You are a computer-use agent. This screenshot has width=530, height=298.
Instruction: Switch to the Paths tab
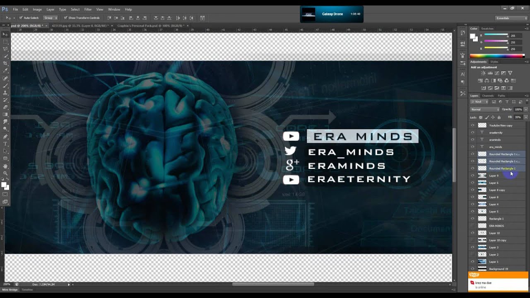[501, 96]
